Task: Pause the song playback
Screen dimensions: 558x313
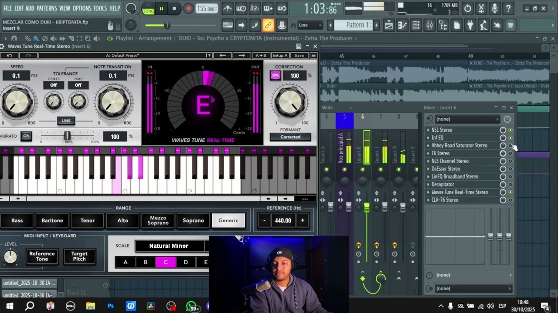Action: (x=161, y=8)
